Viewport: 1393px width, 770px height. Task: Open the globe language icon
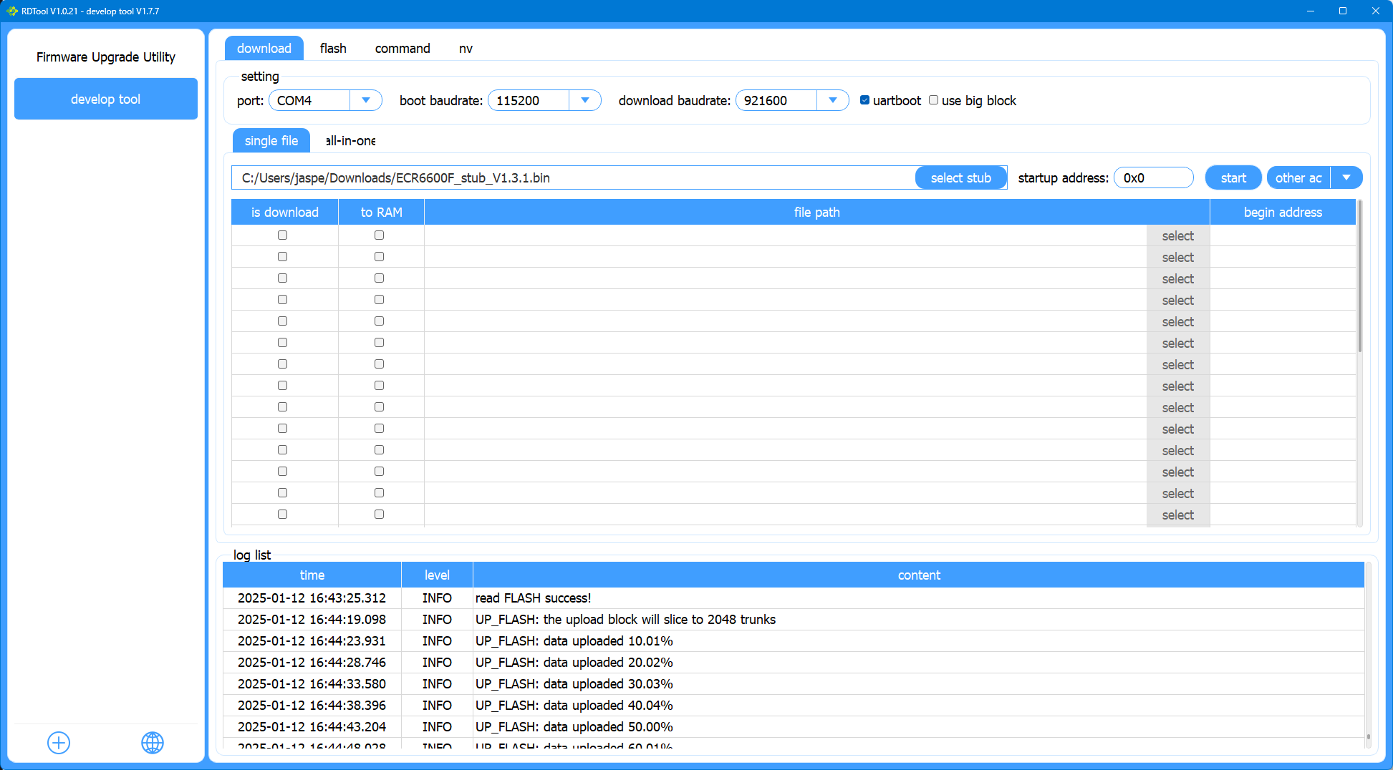[x=153, y=743]
